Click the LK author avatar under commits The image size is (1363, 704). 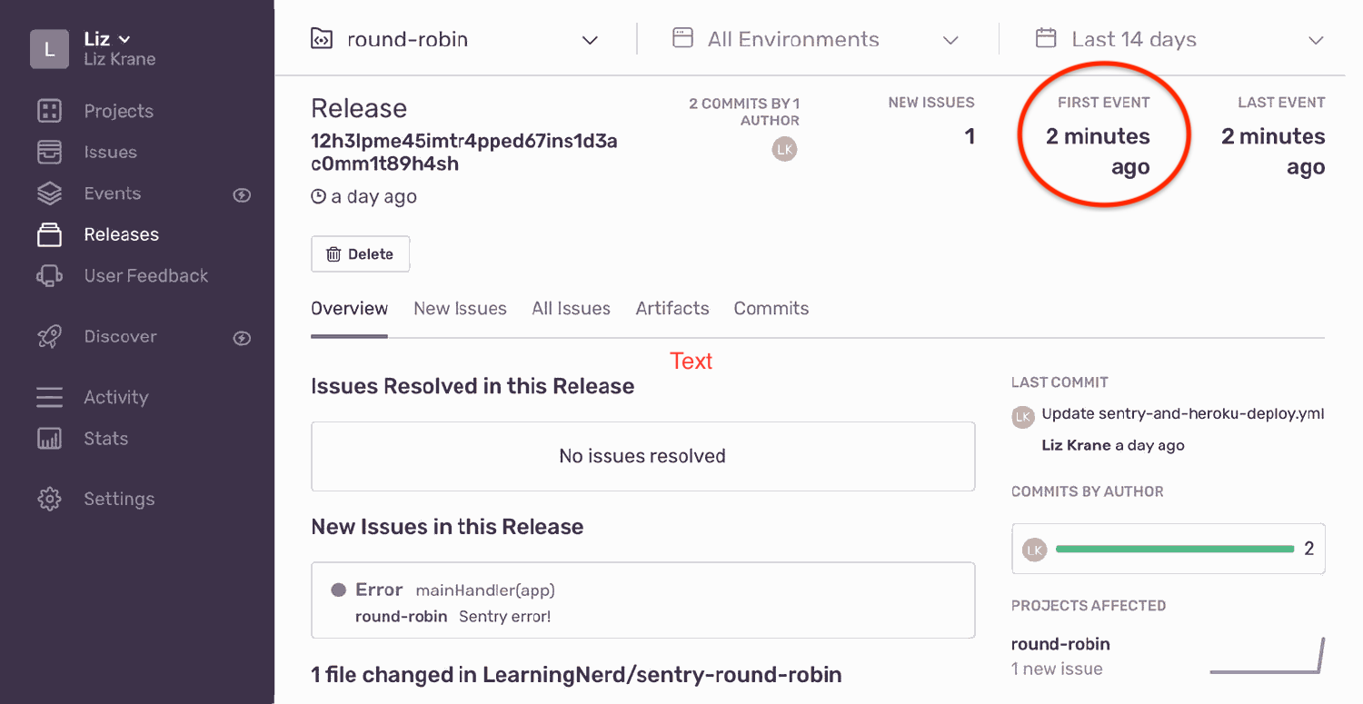[785, 149]
